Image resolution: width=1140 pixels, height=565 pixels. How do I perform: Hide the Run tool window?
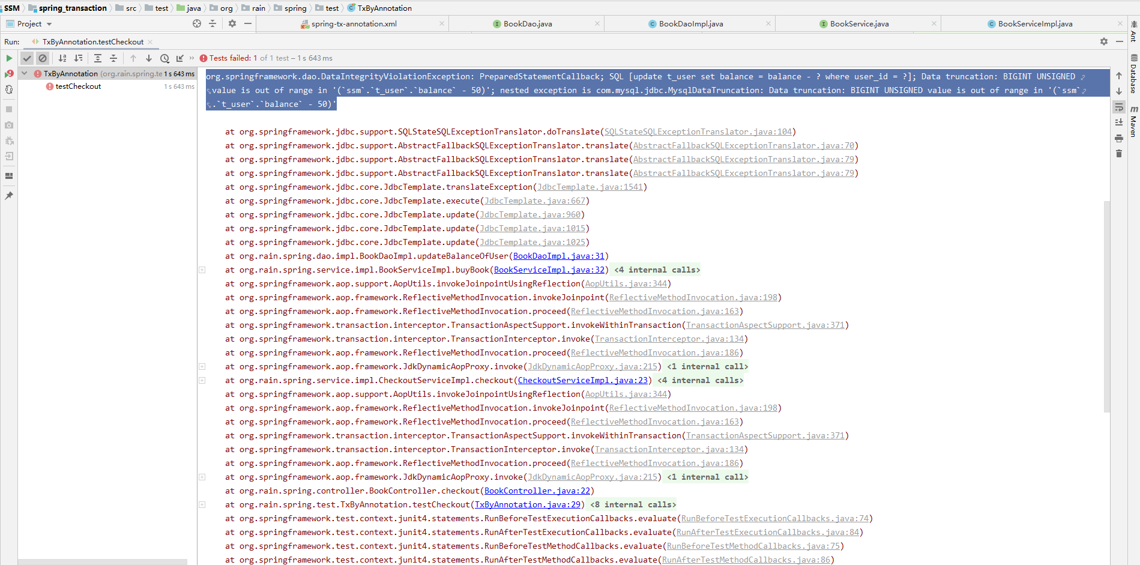coord(1120,41)
